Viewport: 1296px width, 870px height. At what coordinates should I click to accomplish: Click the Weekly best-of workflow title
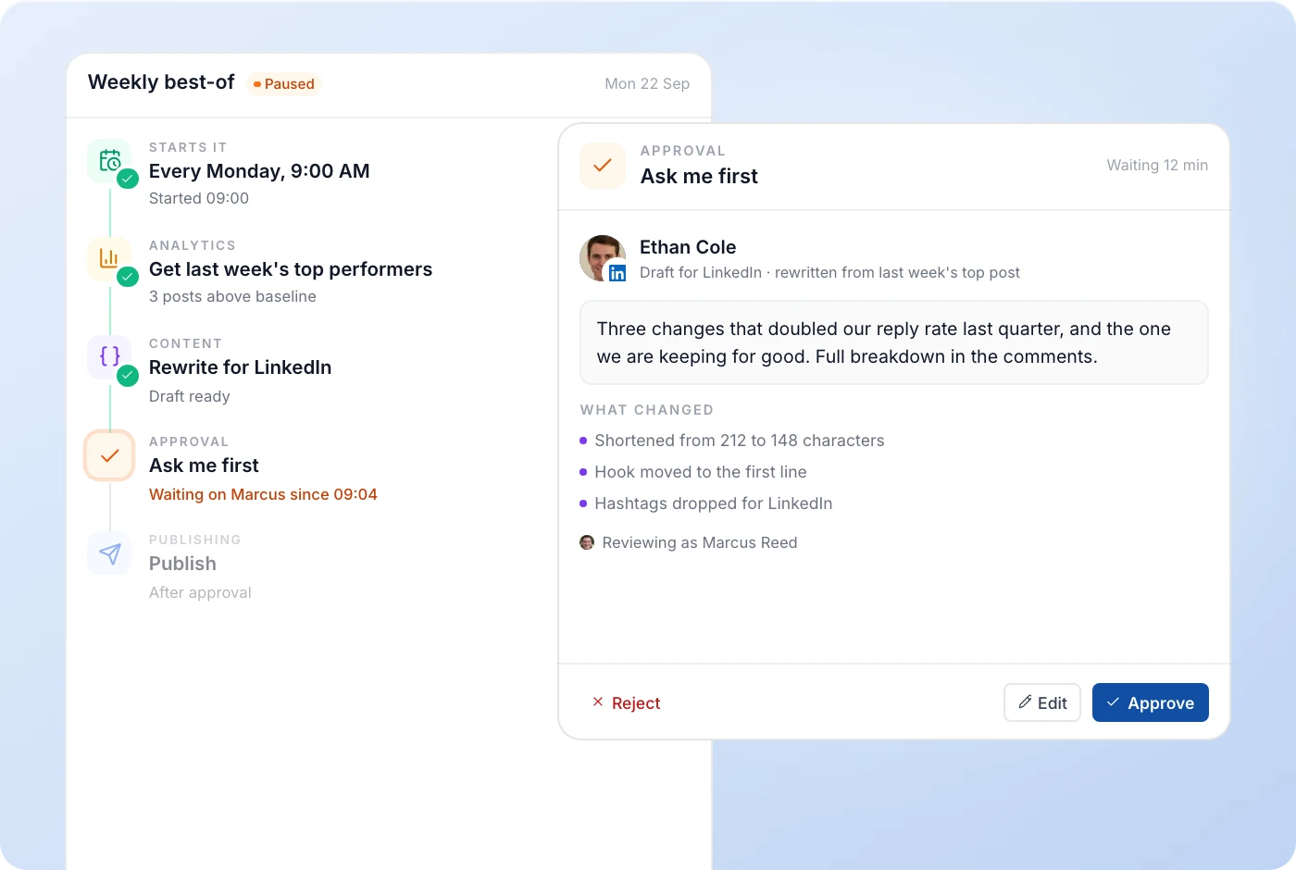point(161,82)
